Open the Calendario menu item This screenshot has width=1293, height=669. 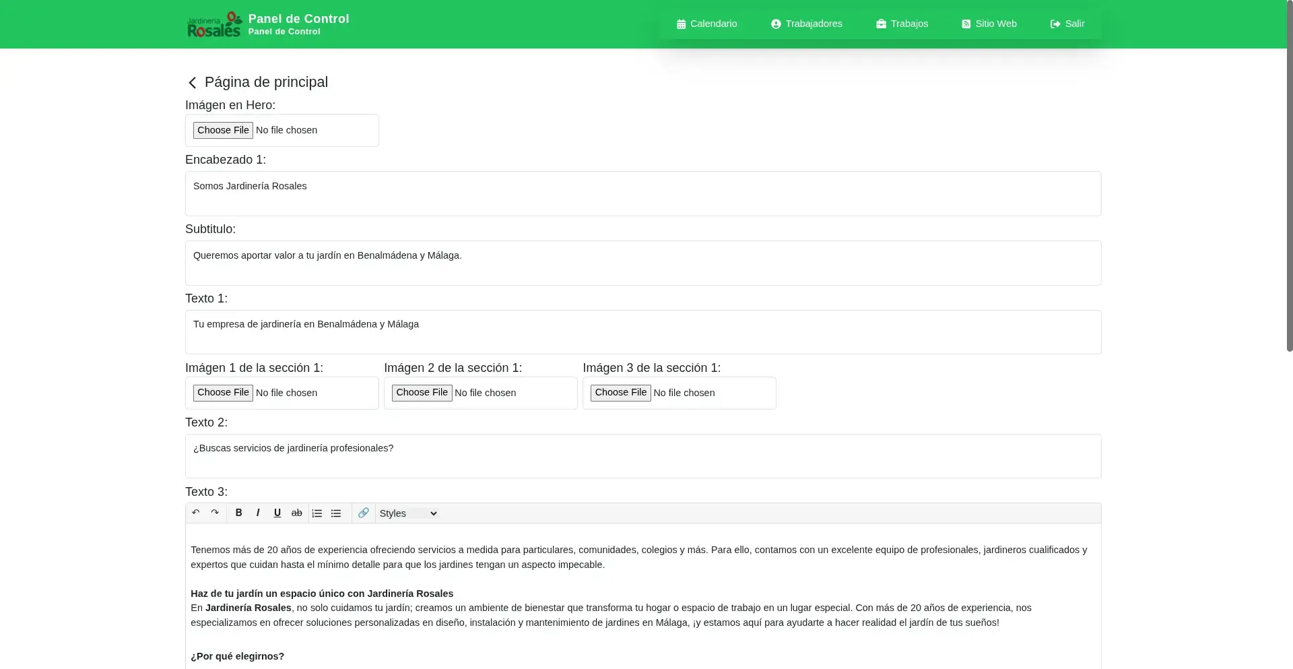[706, 24]
